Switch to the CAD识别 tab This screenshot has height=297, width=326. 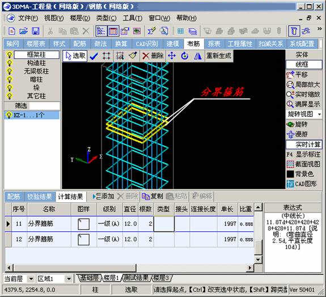[147, 44]
